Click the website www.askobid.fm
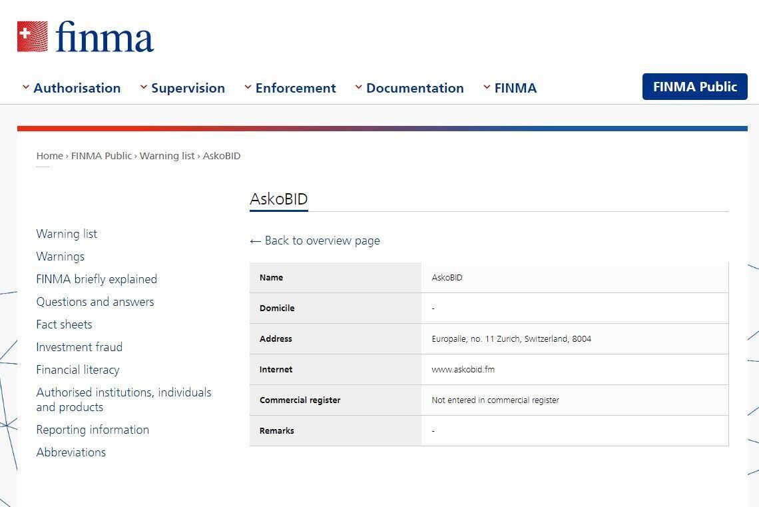 point(463,370)
